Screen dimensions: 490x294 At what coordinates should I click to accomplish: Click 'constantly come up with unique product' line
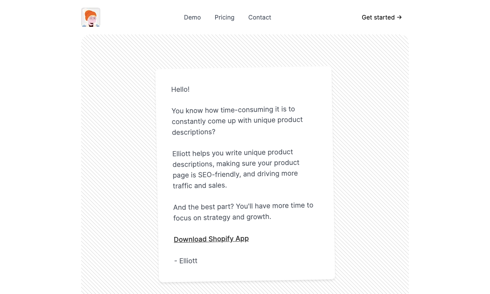pyautogui.click(x=237, y=121)
